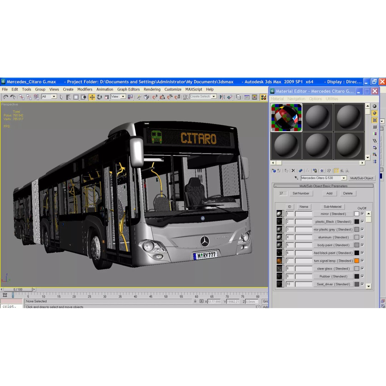Viewport: 386px width, 386px height.
Task: Pick the Rectangular Selection Region tool
Action: click(76, 97)
